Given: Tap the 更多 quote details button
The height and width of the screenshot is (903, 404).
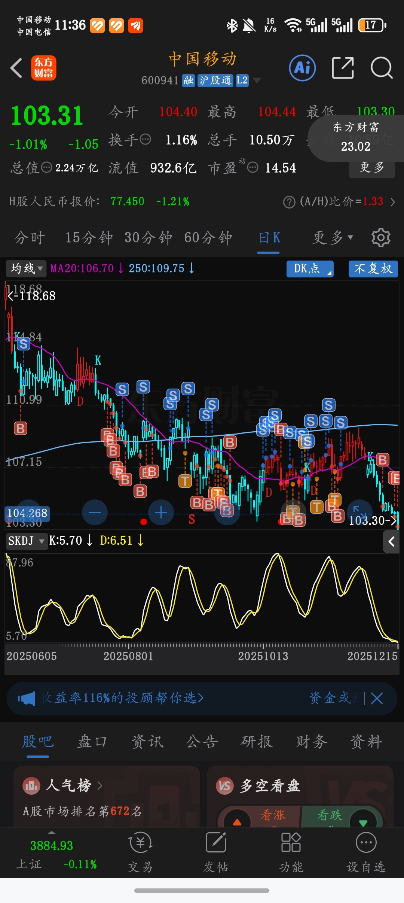Looking at the screenshot, I should (x=372, y=167).
